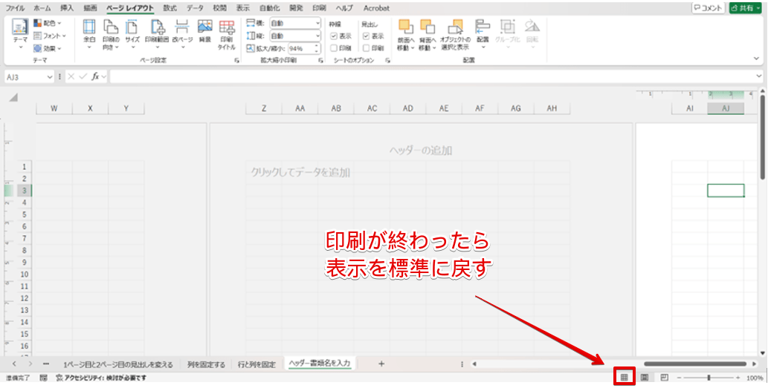Open sheet tab 1ページ目と2ページ目の見出しを変える
Screen dimensions: 771x388
(x=118, y=364)
